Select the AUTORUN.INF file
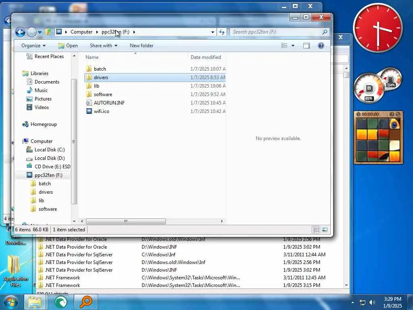This screenshot has height=310, width=413. tap(109, 103)
